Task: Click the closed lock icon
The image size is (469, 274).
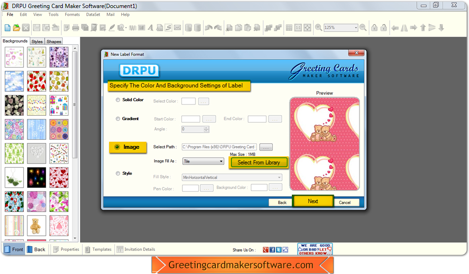Action: point(374,28)
